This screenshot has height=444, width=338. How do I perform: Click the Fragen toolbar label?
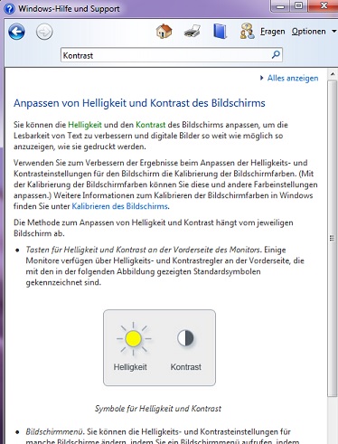[x=273, y=32]
